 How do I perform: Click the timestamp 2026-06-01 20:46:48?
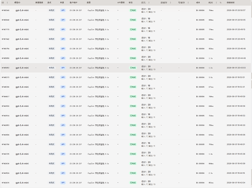[236, 49]
